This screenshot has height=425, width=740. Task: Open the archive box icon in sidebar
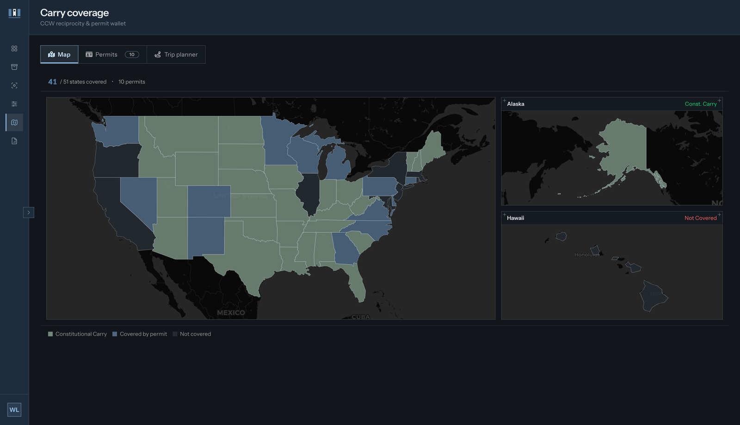14,67
